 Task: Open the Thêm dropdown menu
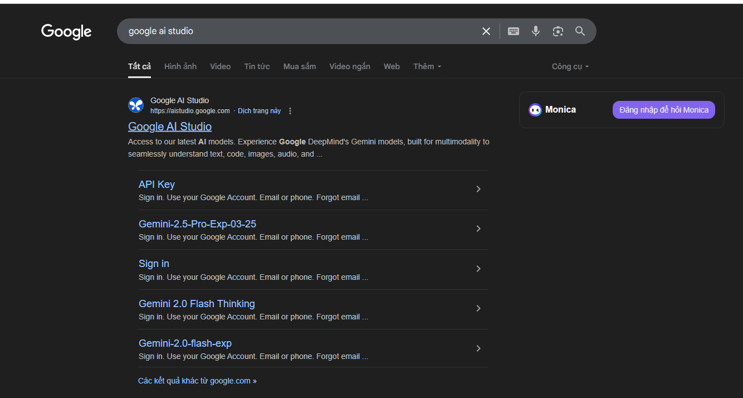click(x=427, y=66)
